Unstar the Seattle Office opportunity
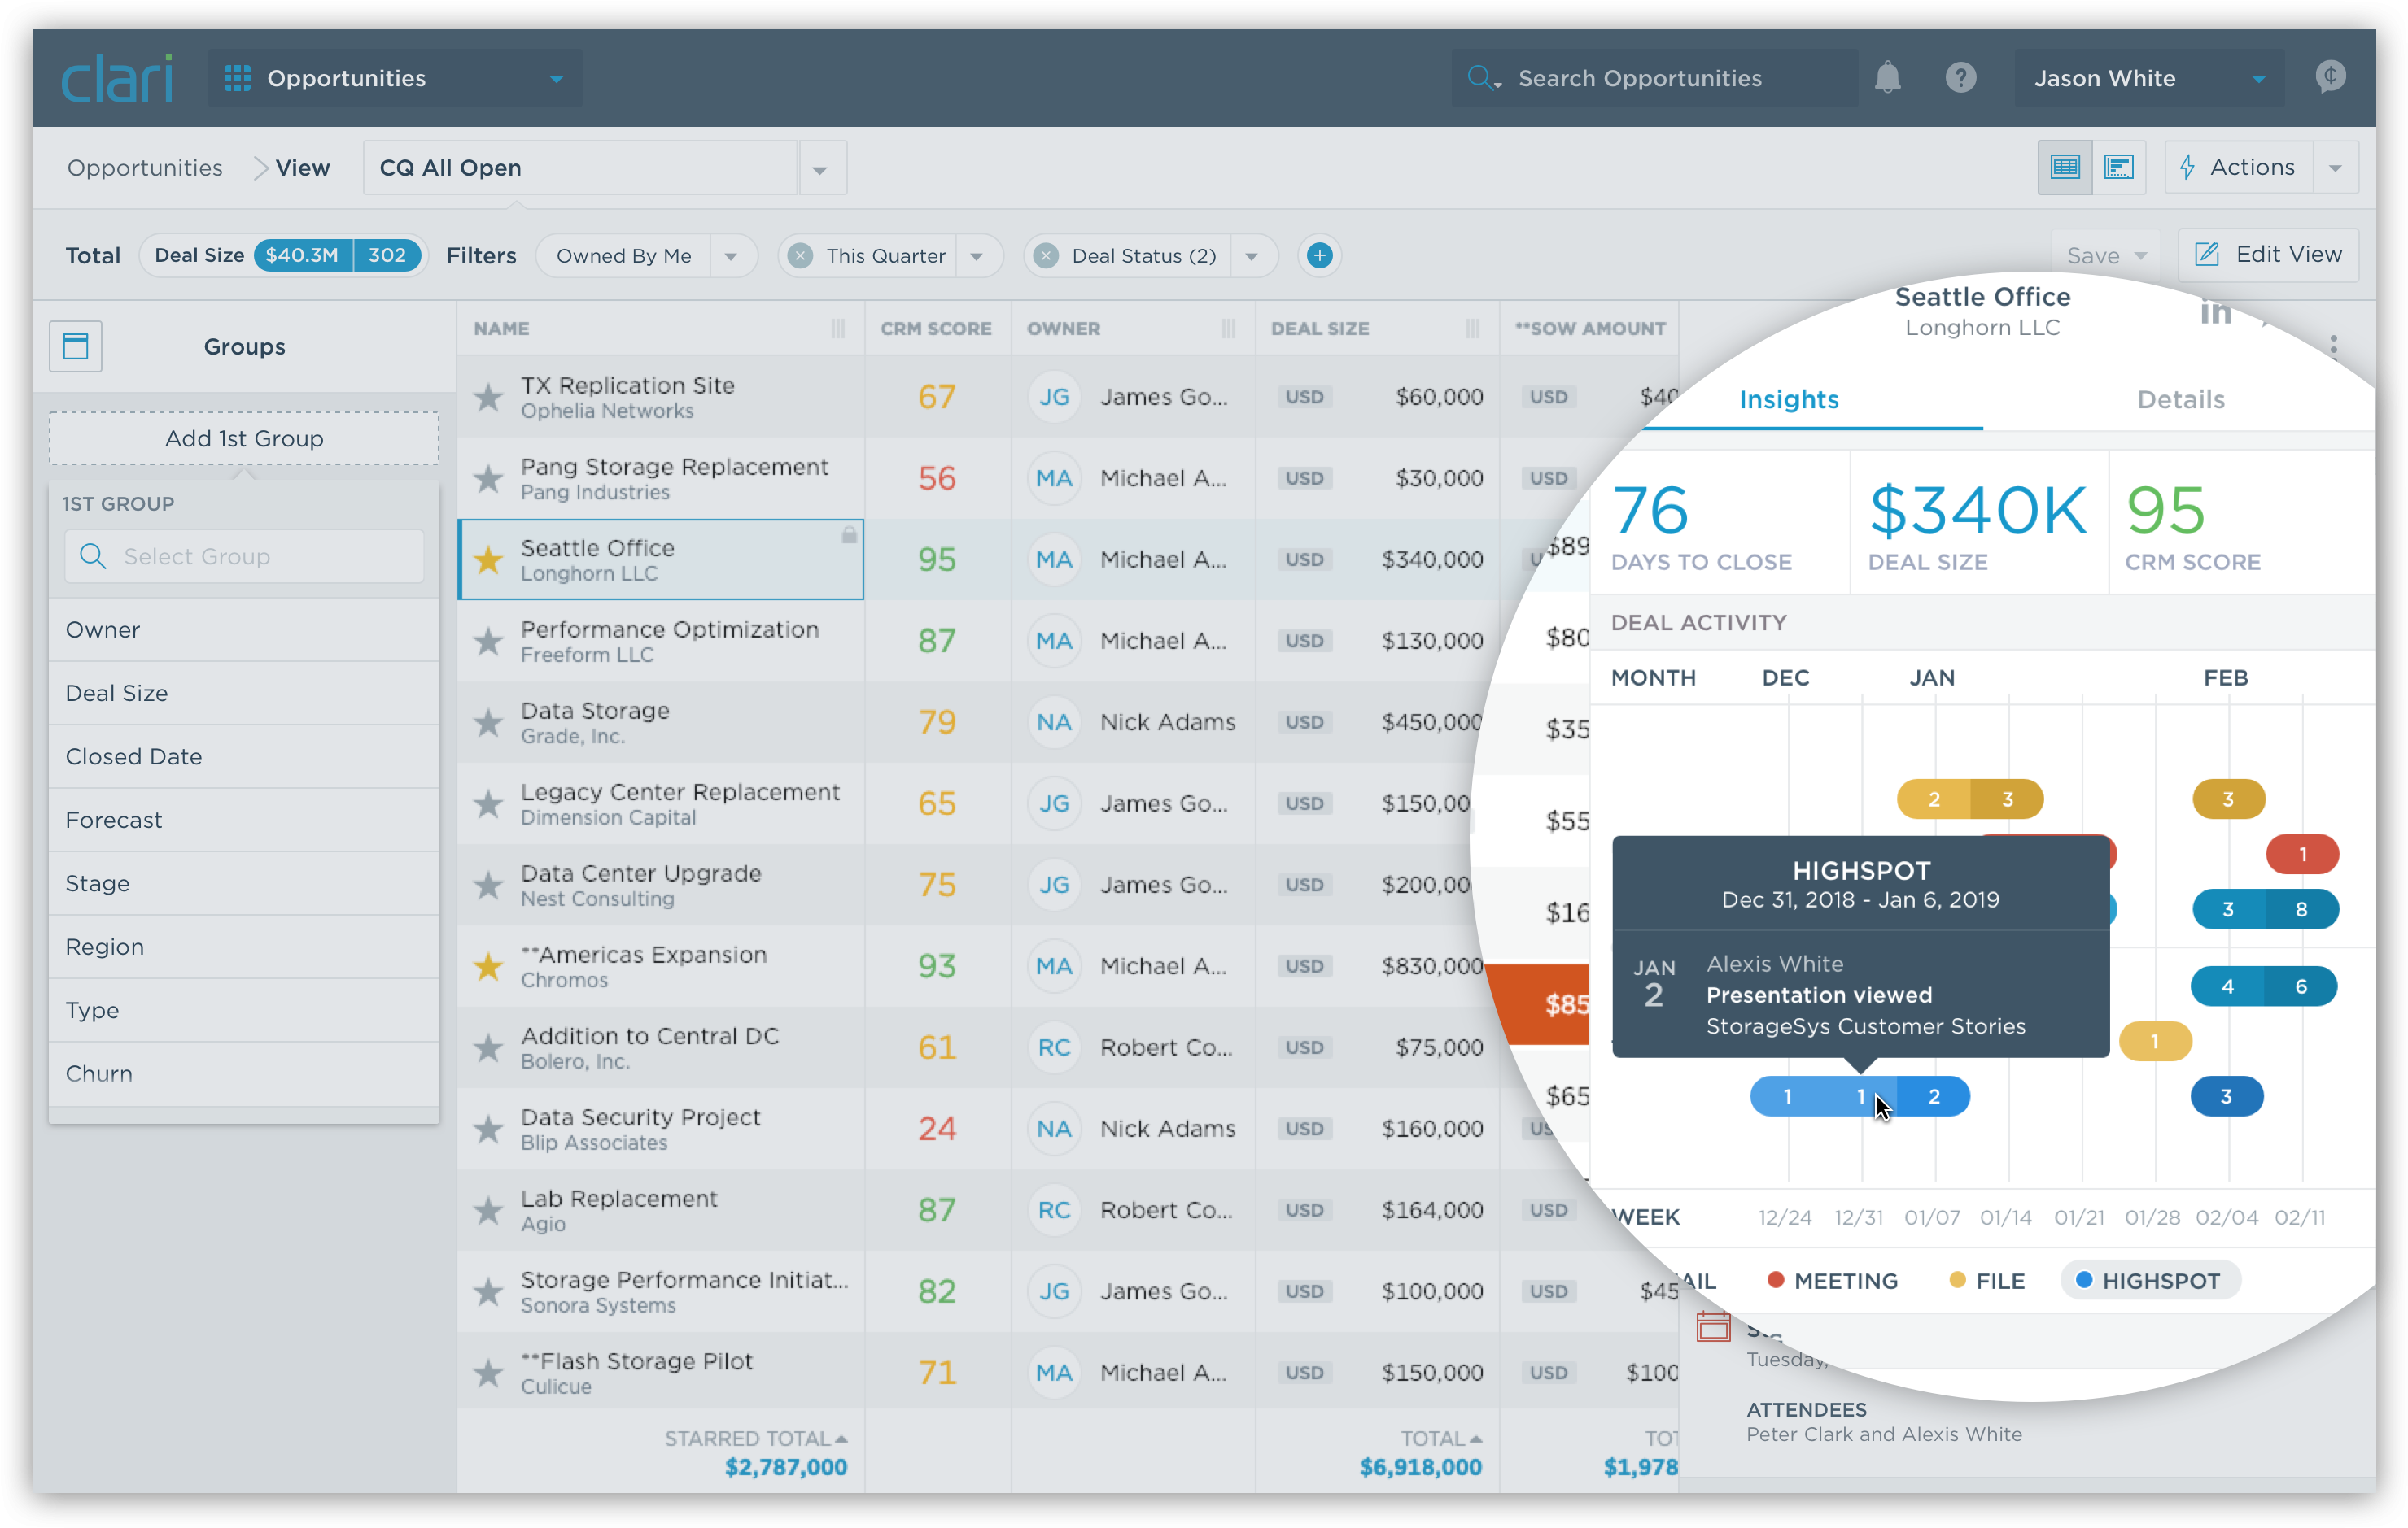Screen dimensions: 2408x1528 488,559
